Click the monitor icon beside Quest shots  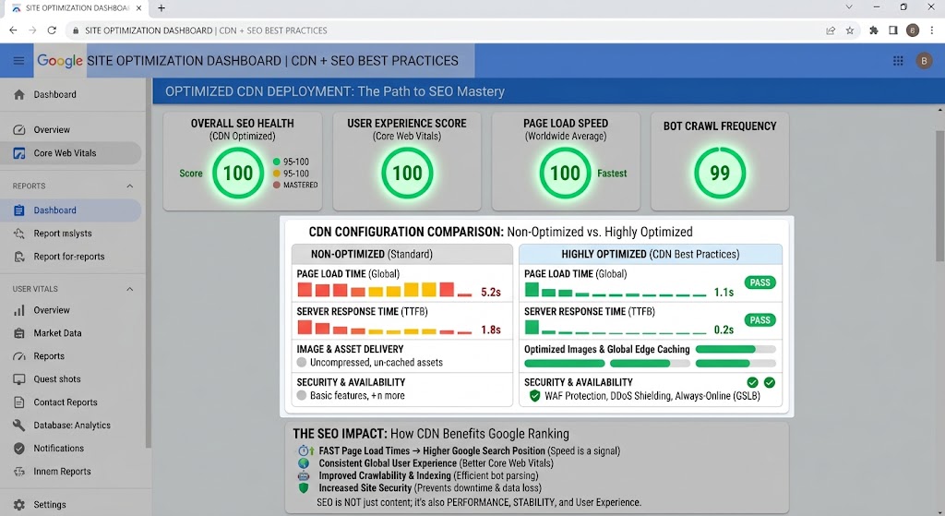(19, 379)
